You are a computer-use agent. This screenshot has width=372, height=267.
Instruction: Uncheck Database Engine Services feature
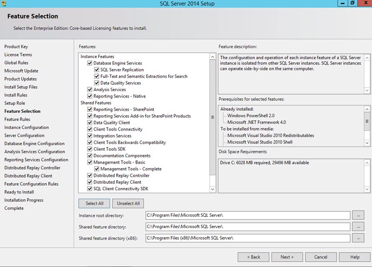pyautogui.click(x=90, y=63)
